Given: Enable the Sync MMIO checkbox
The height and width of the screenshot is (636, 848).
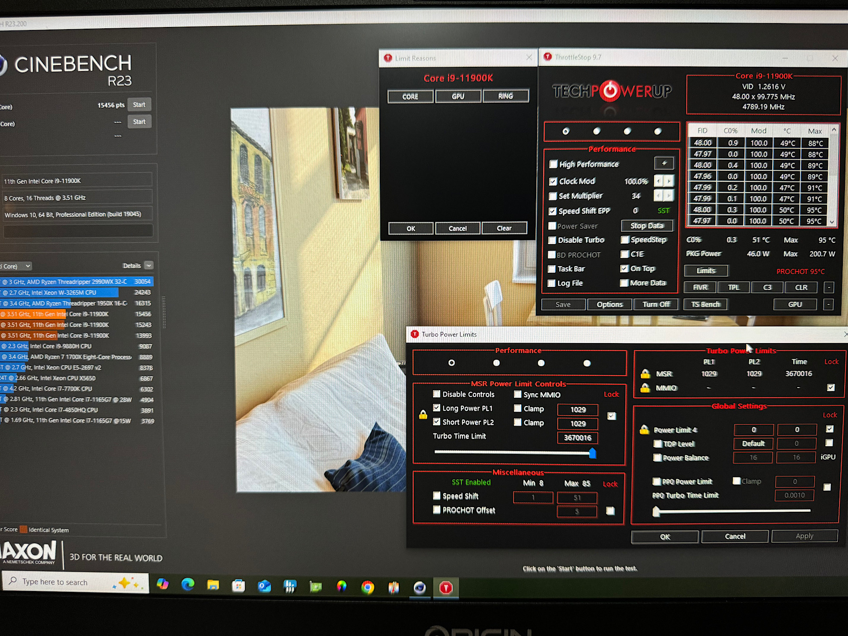Looking at the screenshot, I should [x=517, y=394].
